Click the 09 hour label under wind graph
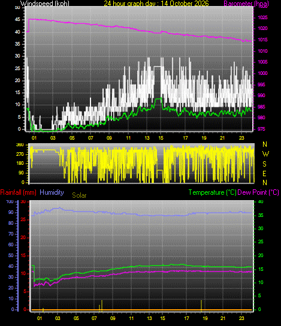This screenshot has height=326, width=281. tap(109, 138)
